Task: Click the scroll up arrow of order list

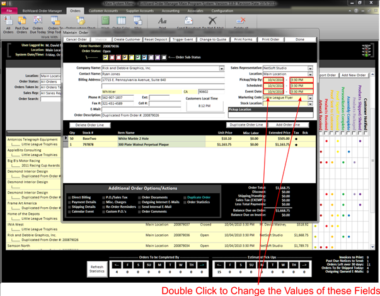Action: (372, 74)
